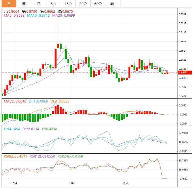Click the low price 低:0.8662

(47, 12)
